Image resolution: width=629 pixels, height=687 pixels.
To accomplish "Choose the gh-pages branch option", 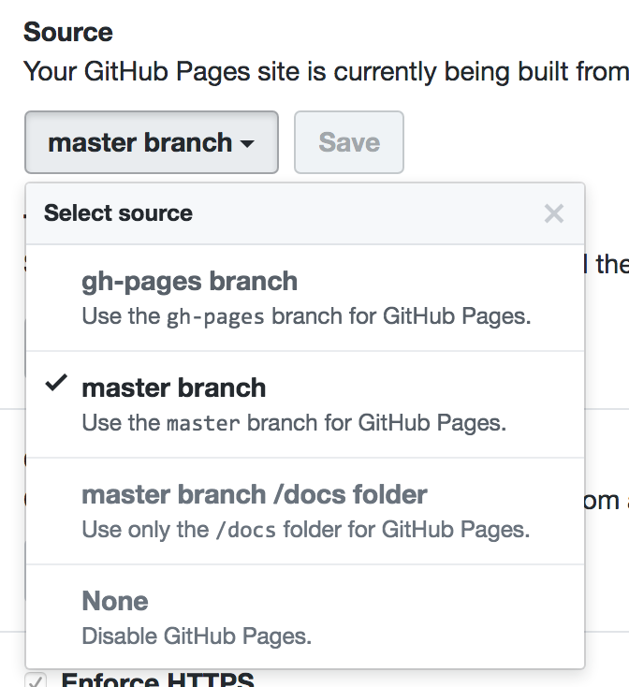I will [305, 298].
